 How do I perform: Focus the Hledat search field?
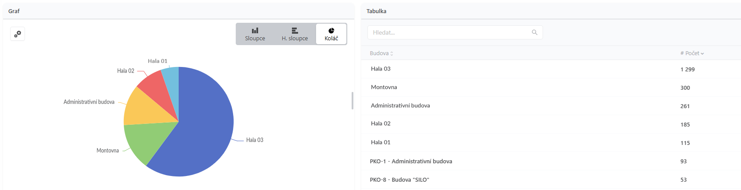[x=455, y=32]
